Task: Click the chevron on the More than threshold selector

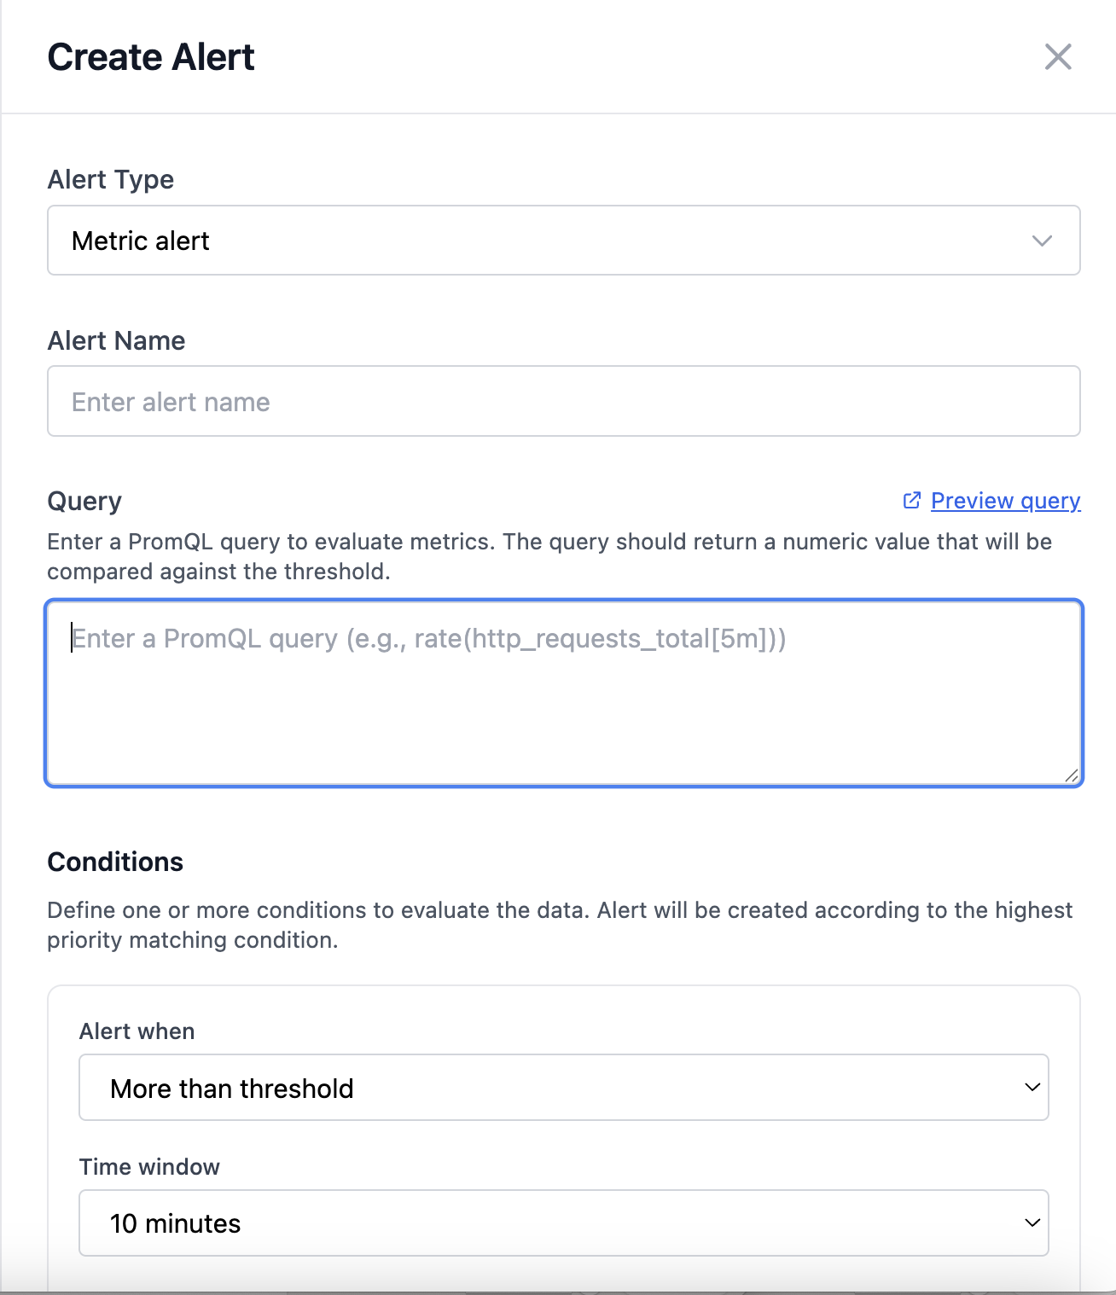Action: click(x=1033, y=1088)
